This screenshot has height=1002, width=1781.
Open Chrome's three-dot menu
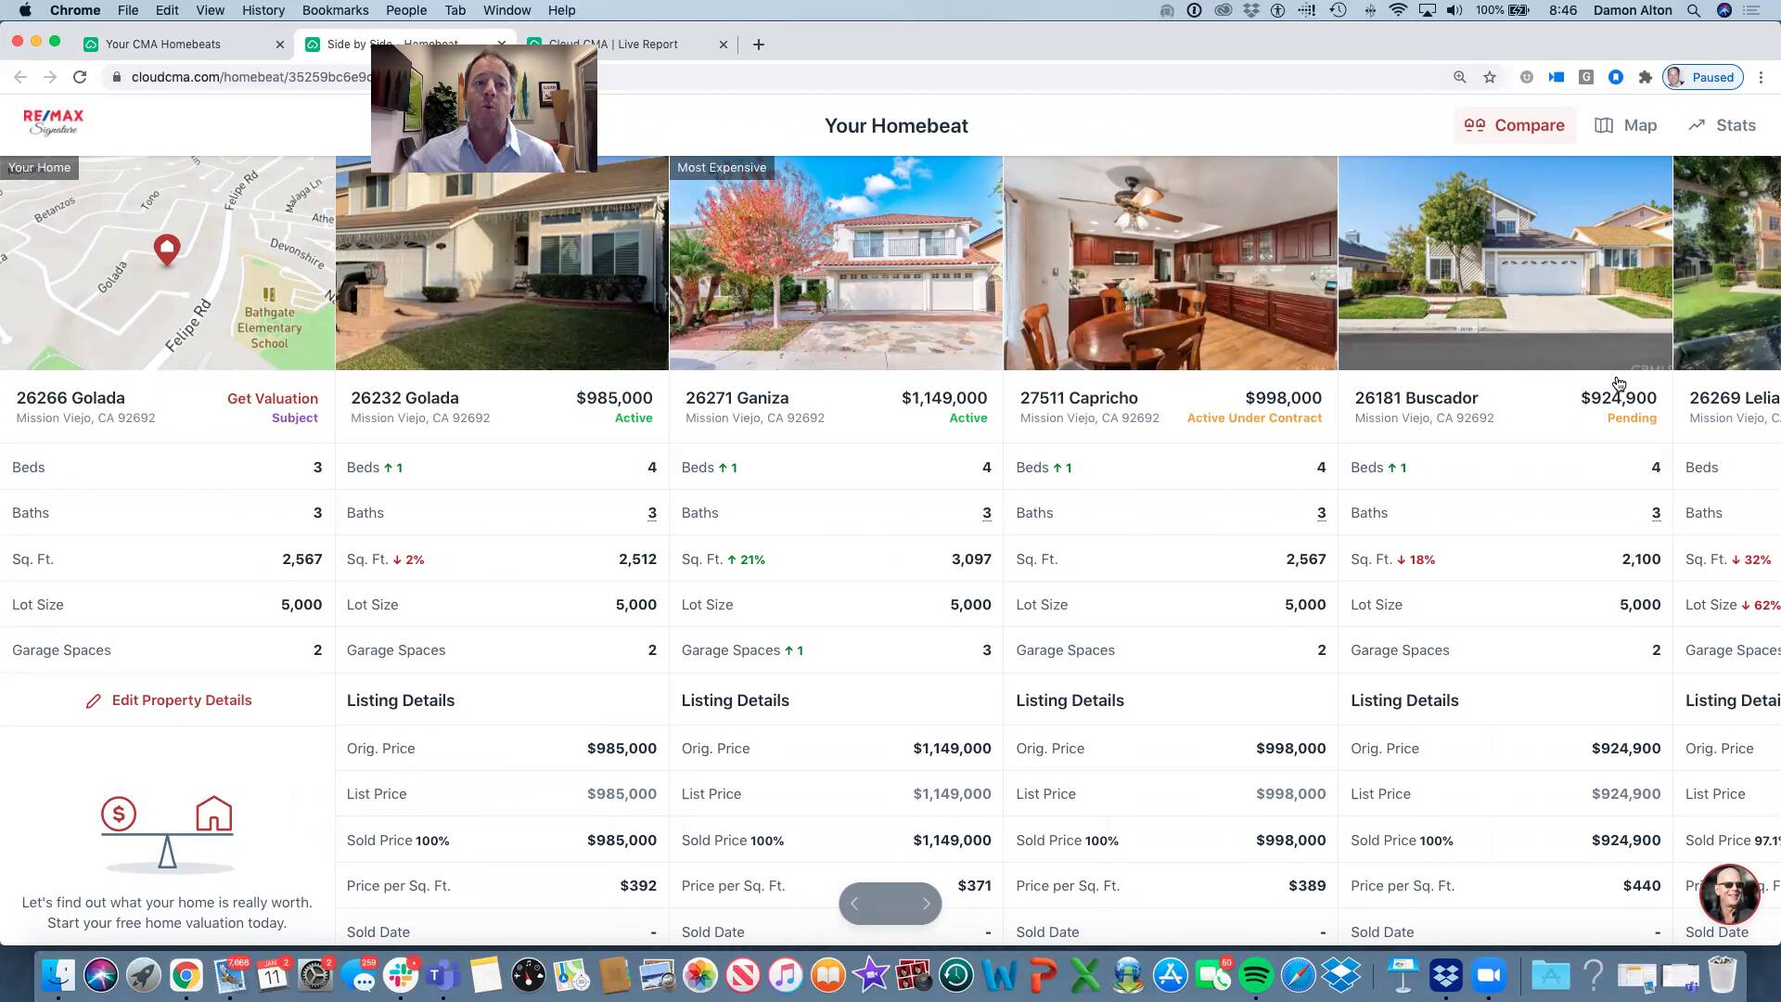(x=1761, y=77)
